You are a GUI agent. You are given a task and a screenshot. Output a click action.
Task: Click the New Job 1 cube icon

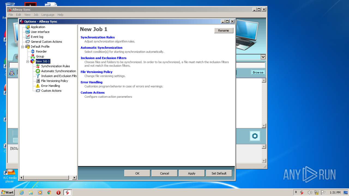[x=33, y=61]
